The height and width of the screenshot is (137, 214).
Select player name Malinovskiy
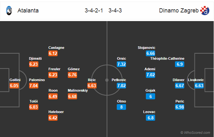78,90
